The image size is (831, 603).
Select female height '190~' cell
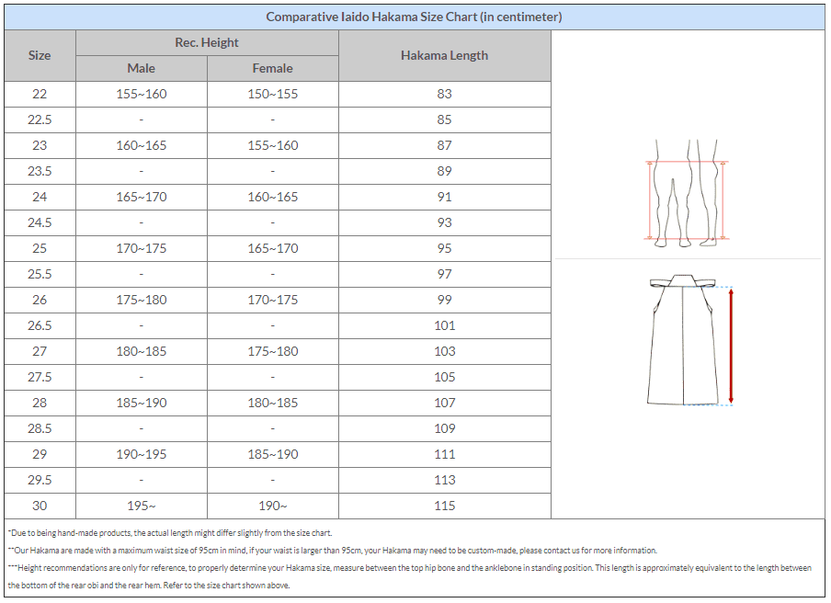(x=272, y=506)
